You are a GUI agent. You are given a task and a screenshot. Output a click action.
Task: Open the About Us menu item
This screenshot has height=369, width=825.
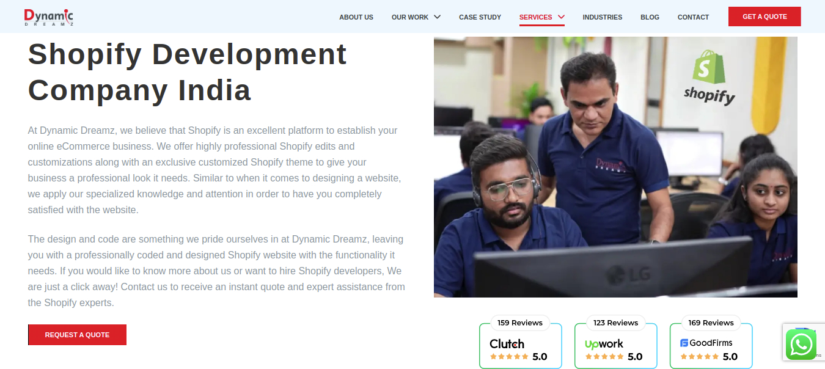point(356,17)
